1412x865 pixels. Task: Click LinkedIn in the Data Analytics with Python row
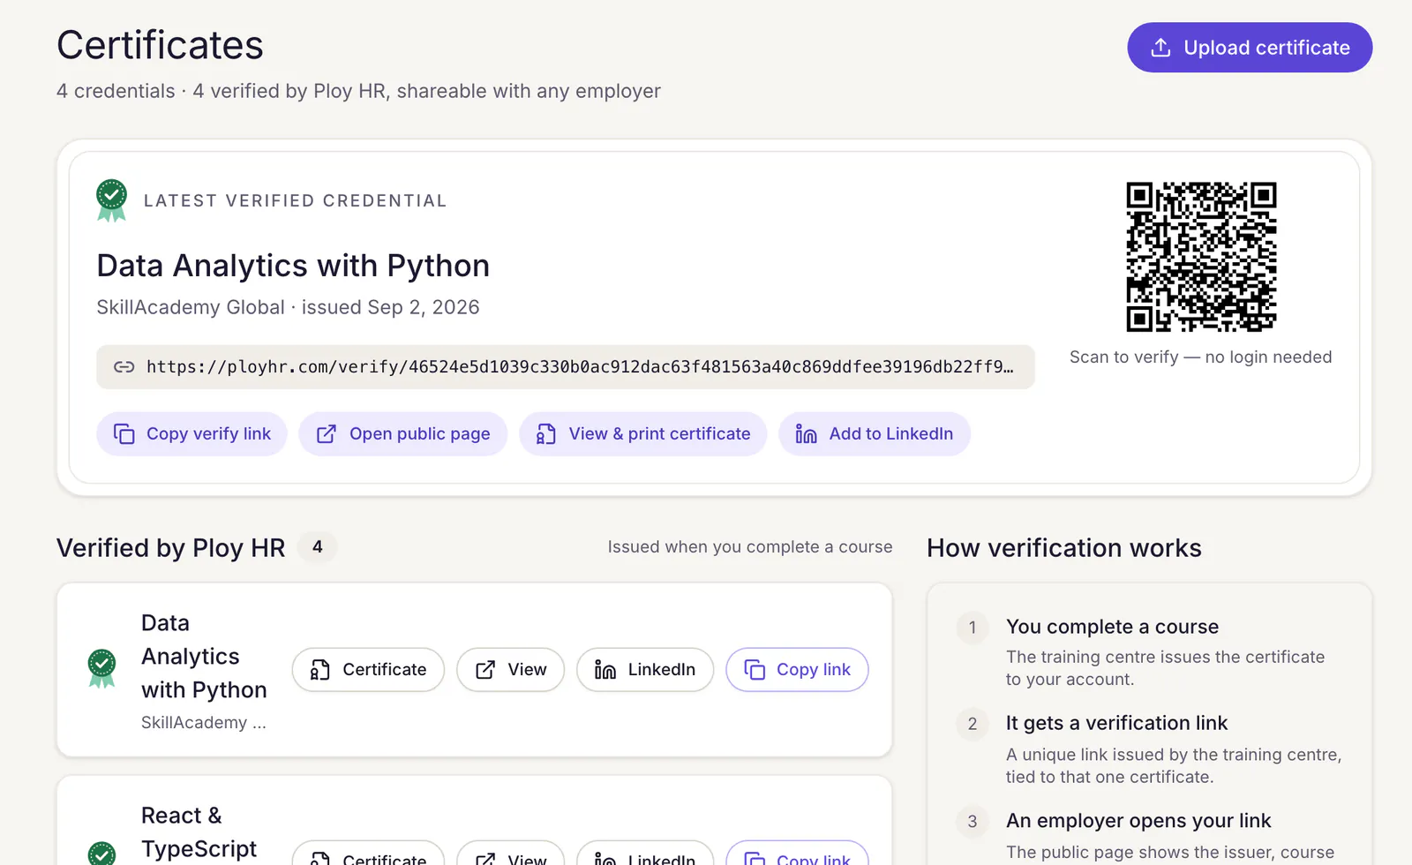(645, 670)
